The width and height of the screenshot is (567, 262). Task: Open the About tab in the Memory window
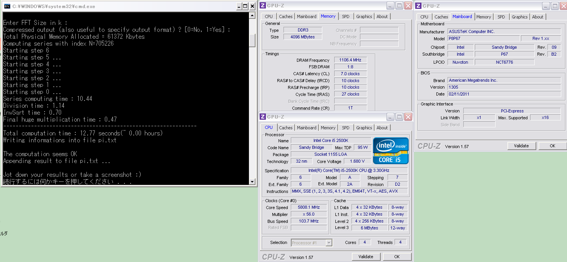click(382, 16)
